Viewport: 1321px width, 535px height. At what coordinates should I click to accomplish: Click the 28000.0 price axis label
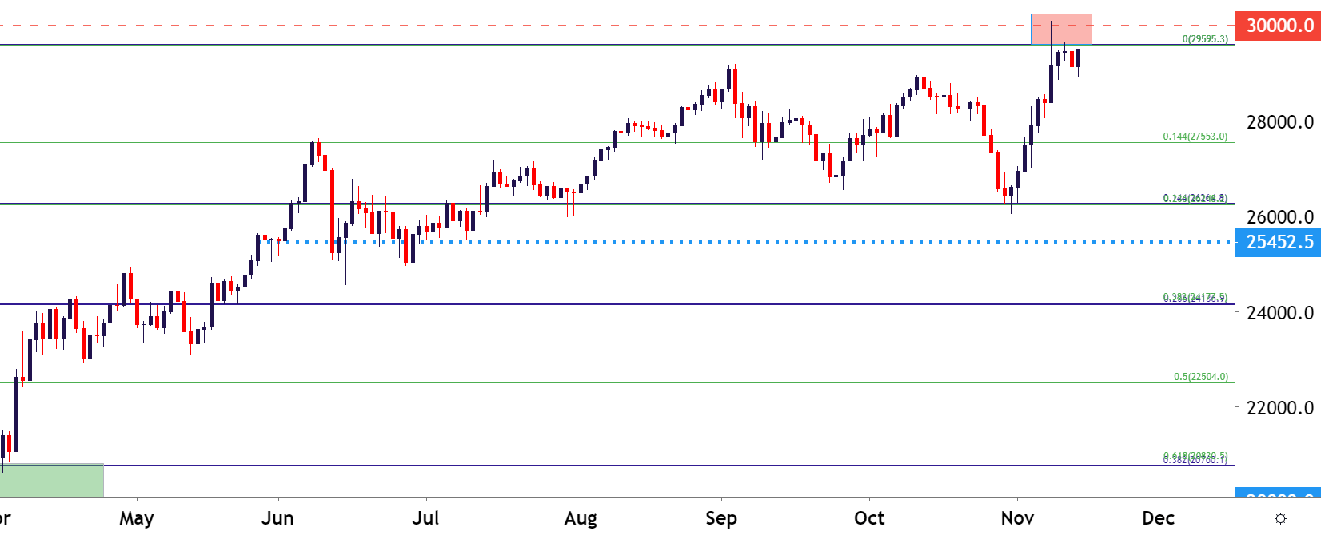(1280, 122)
